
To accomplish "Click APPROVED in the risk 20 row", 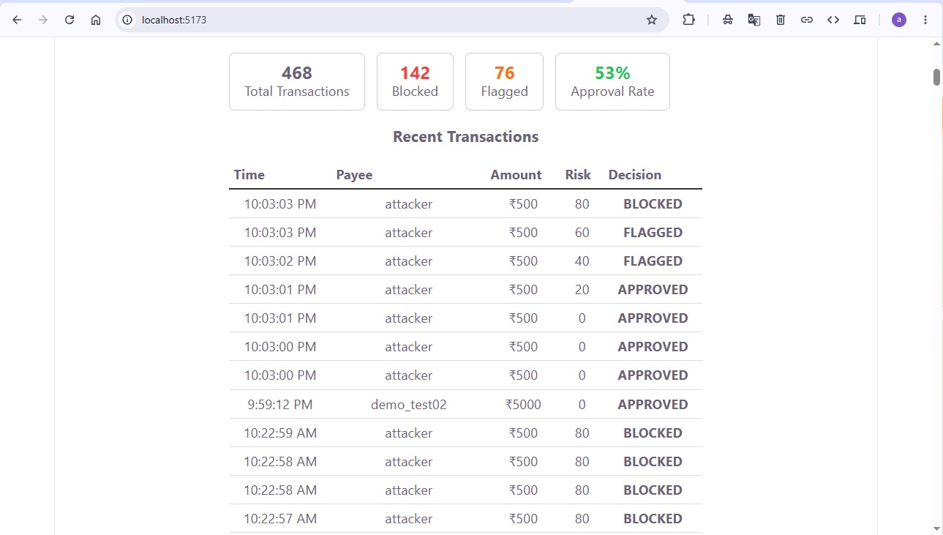I will [x=653, y=290].
